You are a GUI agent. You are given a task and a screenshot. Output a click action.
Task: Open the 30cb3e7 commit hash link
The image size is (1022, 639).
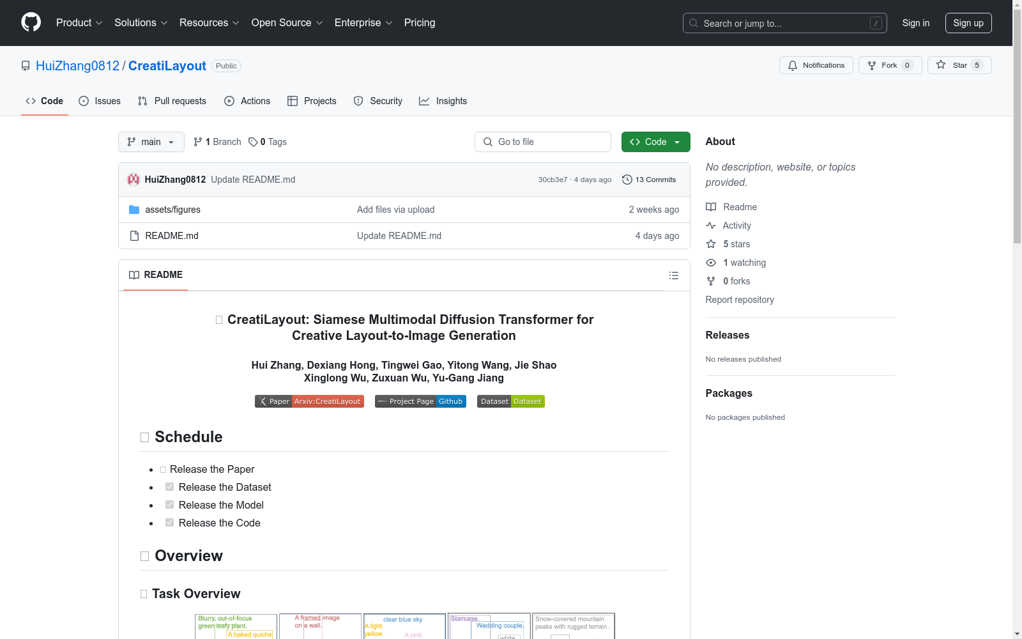(x=553, y=180)
